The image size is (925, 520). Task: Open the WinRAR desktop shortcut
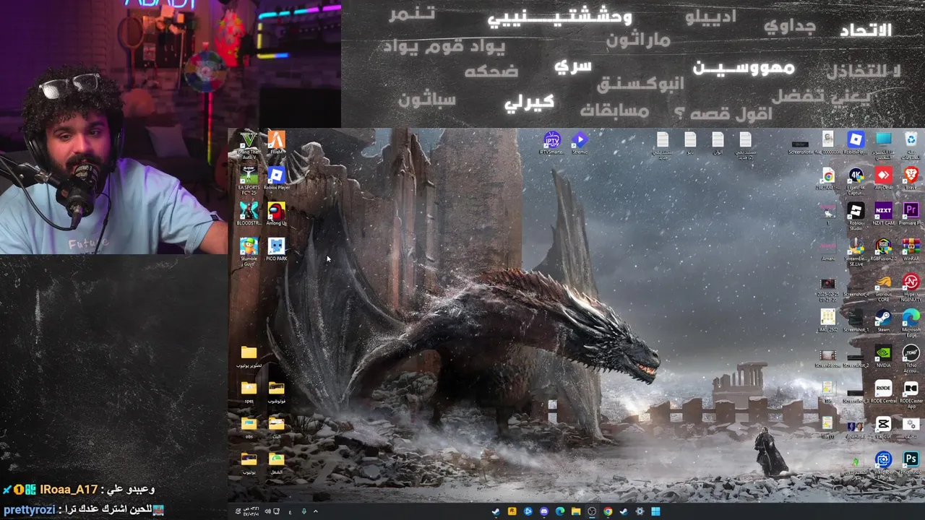click(911, 249)
